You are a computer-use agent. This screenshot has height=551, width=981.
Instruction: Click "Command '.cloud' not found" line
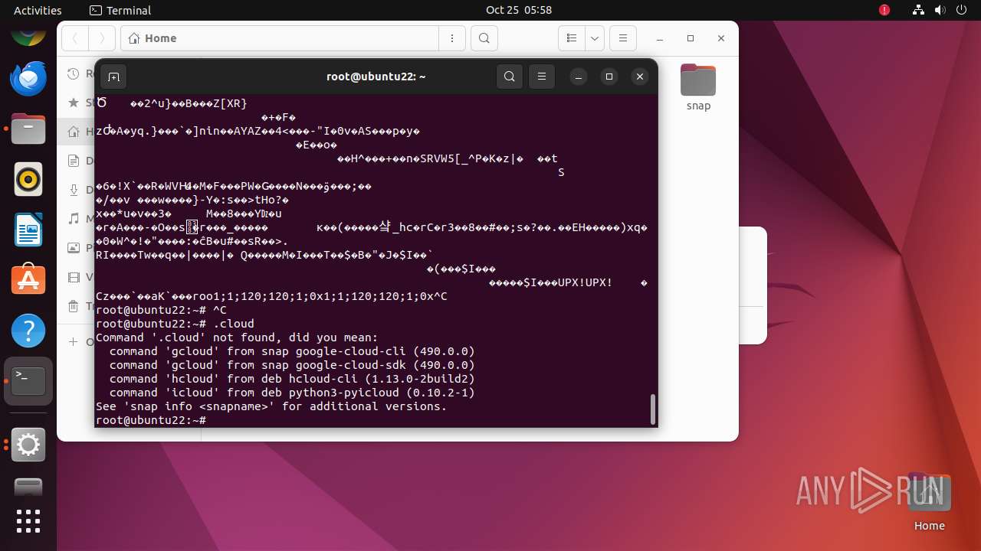(x=237, y=337)
